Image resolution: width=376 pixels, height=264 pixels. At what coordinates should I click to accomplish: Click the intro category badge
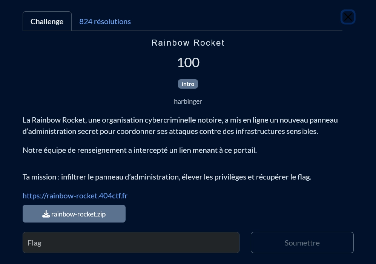188,84
